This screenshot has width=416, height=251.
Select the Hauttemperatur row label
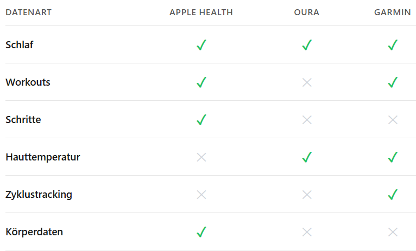coord(43,157)
